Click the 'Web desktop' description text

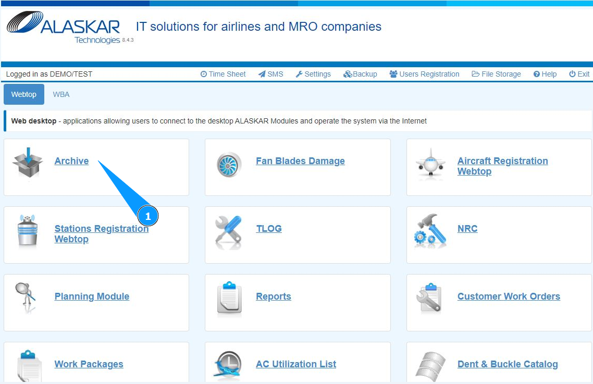point(219,121)
